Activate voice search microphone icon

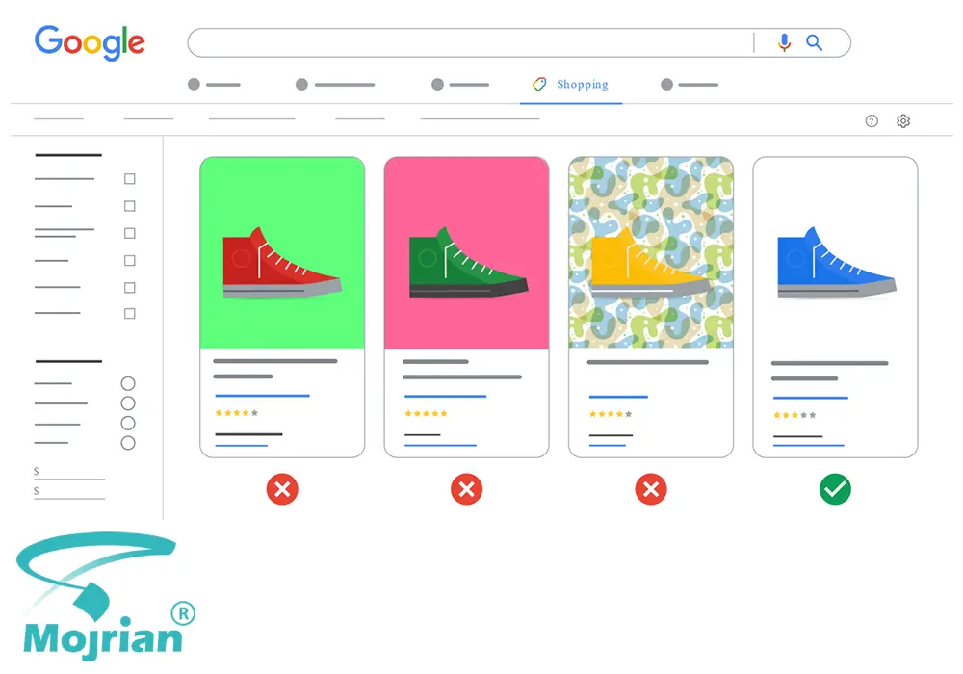pyautogui.click(x=784, y=42)
